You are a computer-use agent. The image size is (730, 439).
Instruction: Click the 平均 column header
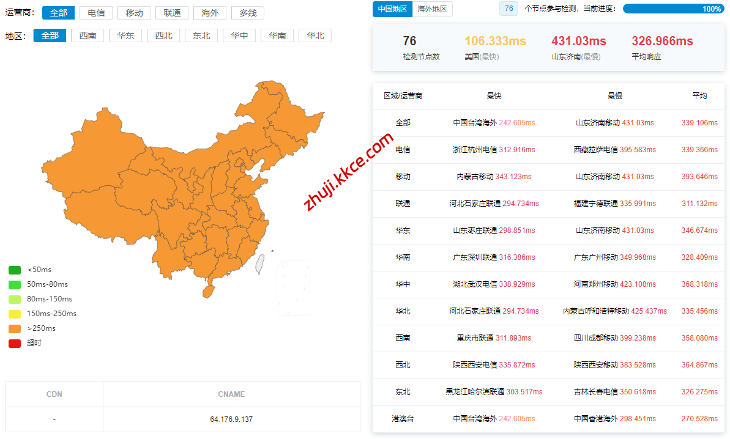tap(699, 96)
